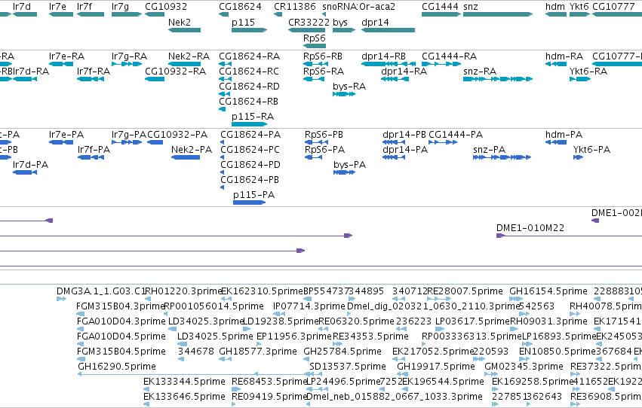This screenshot has width=642, height=408.
Task: Select the Ir7f-RA transcript
Action: (x=91, y=79)
